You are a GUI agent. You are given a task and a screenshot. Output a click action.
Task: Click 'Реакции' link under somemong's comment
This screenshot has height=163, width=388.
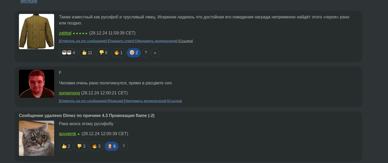click(x=115, y=101)
